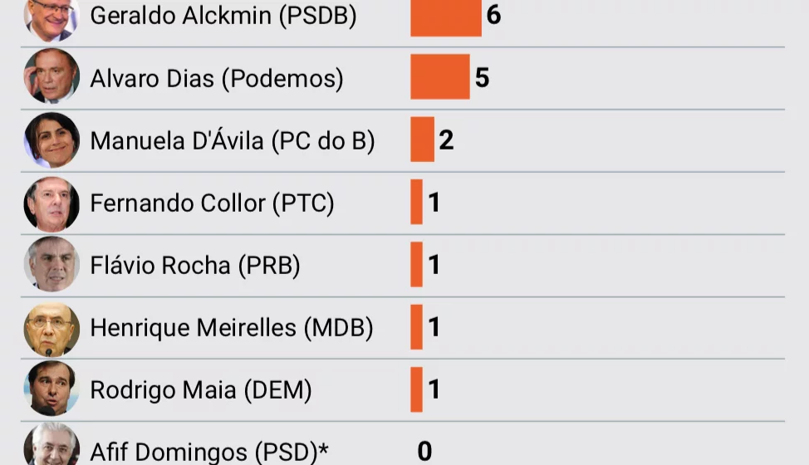The height and width of the screenshot is (465, 809).
Task: Click Geraldo Alckmin's portrait photo
Action: 51,18
